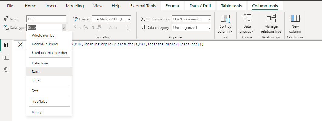Image resolution: width=322 pixels, height=121 pixels.
Task: Choose Text data type
Action: click(49, 91)
